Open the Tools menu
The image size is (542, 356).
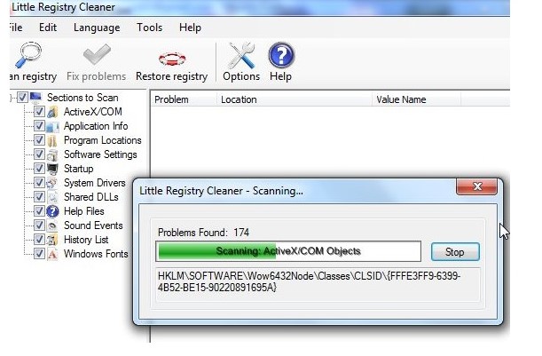149,28
